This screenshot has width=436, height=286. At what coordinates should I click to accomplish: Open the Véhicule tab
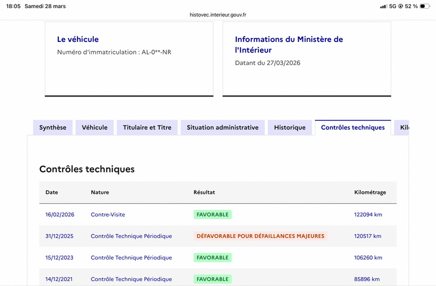point(95,127)
